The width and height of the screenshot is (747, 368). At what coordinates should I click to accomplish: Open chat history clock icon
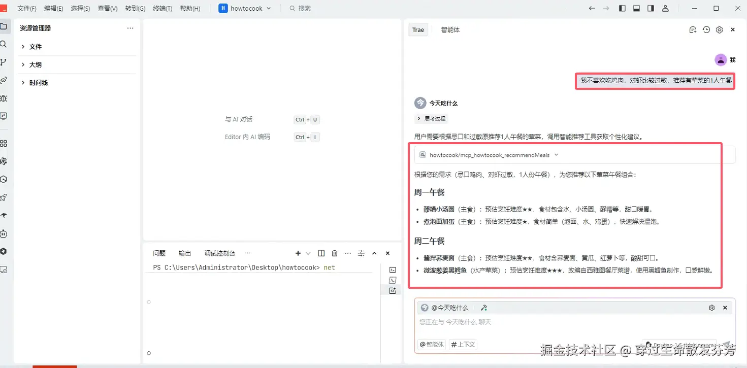click(x=706, y=30)
